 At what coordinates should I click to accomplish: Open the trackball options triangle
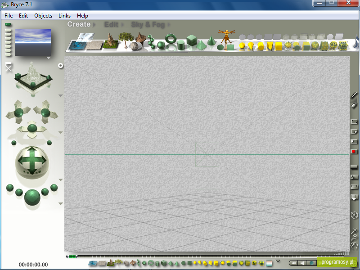click(61, 180)
